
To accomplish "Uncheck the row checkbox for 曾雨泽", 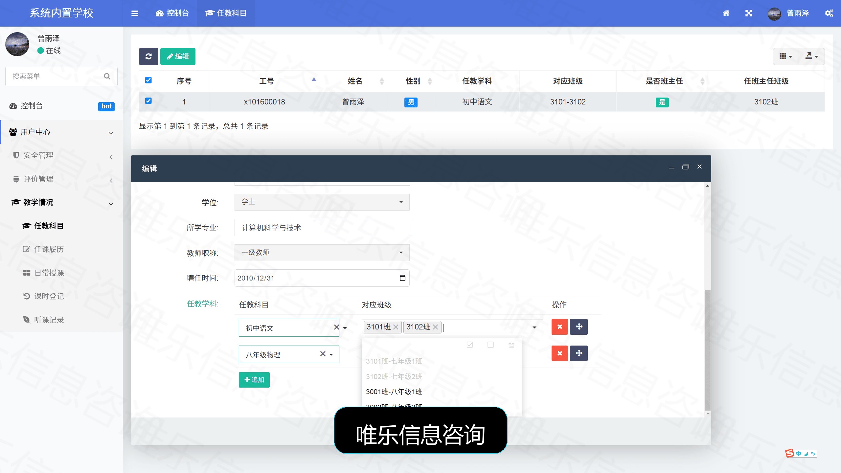I will pos(148,101).
